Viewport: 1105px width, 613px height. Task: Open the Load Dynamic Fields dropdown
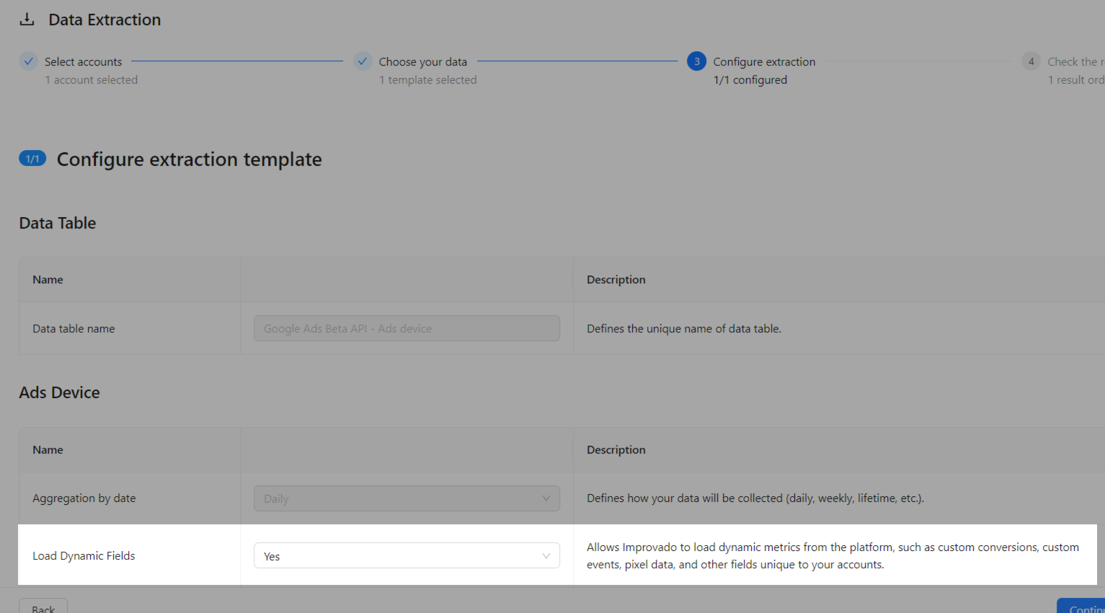point(407,555)
